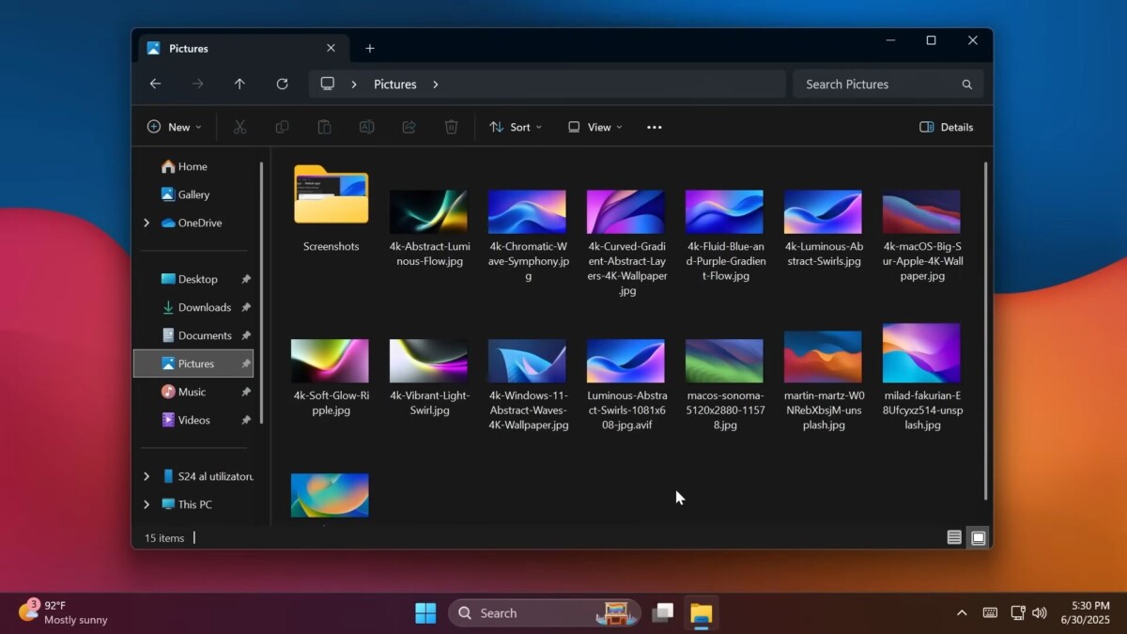Open the Gallery item in sidebar

pos(193,194)
